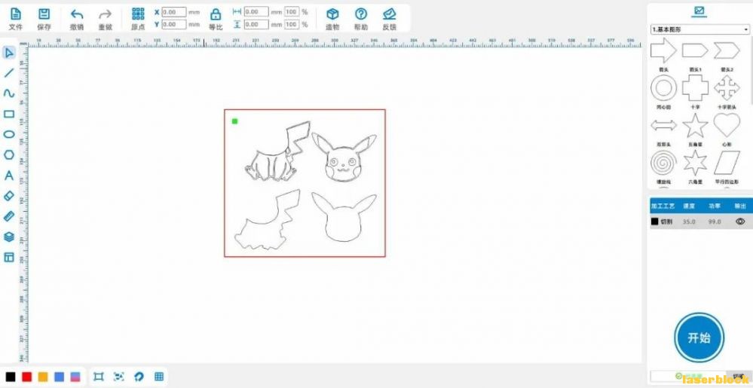The height and width of the screenshot is (388, 753).
Task: Click the width mm input field
Action: [x=256, y=11]
